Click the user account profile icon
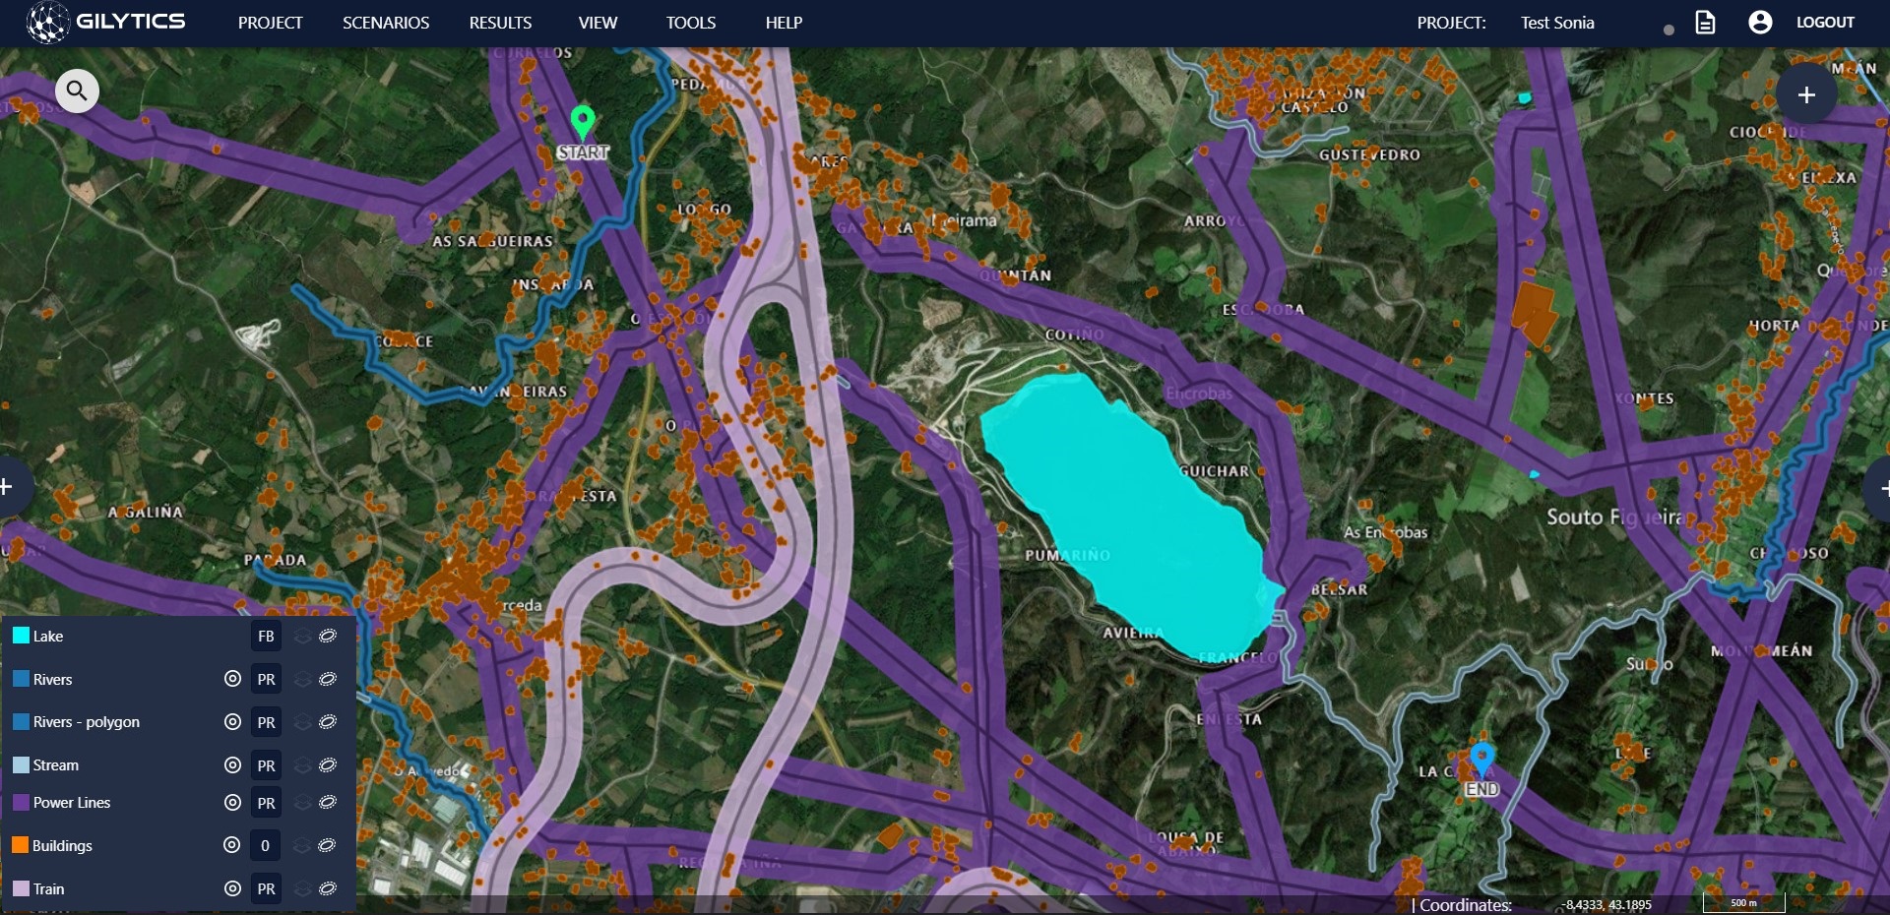The image size is (1890, 915). pyautogui.click(x=1760, y=22)
